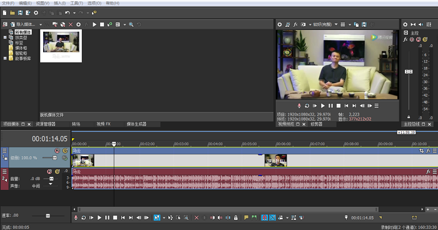The image size is (438, 230).
Task: Open event pan/crop on the video track
Action: click(x=422, y=151)
